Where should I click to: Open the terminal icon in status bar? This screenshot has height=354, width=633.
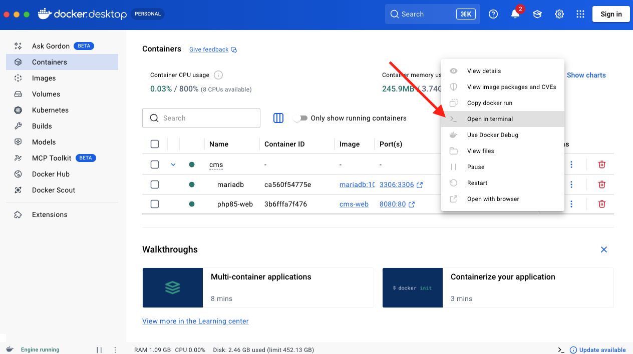[x=561, y=349]
